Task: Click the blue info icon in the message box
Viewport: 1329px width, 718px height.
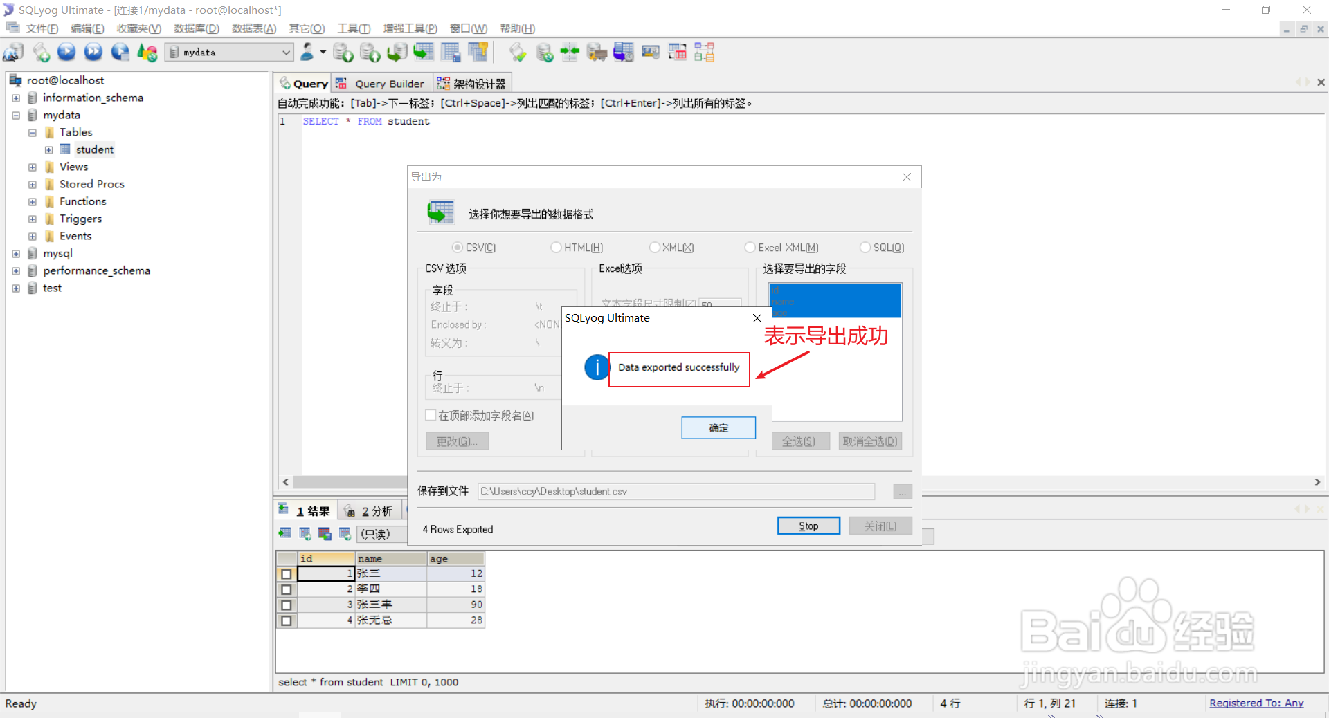Action: pyautogui.click(x=597, y=367)
